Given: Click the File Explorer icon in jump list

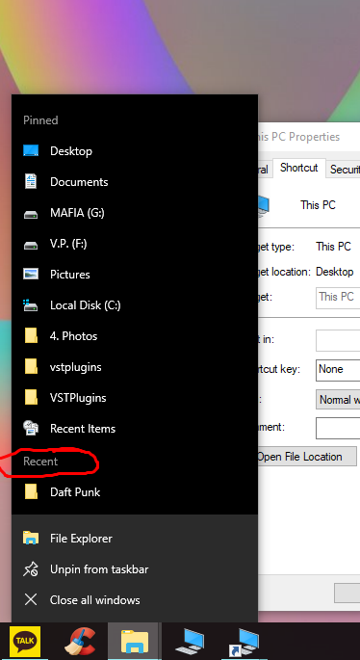Looking at the screenshot, I should (x=31, y=538).
